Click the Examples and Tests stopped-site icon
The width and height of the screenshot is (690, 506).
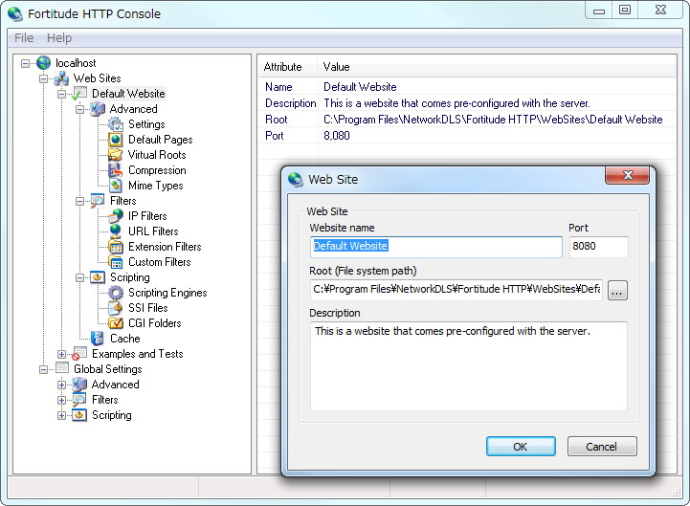[79, 354]
